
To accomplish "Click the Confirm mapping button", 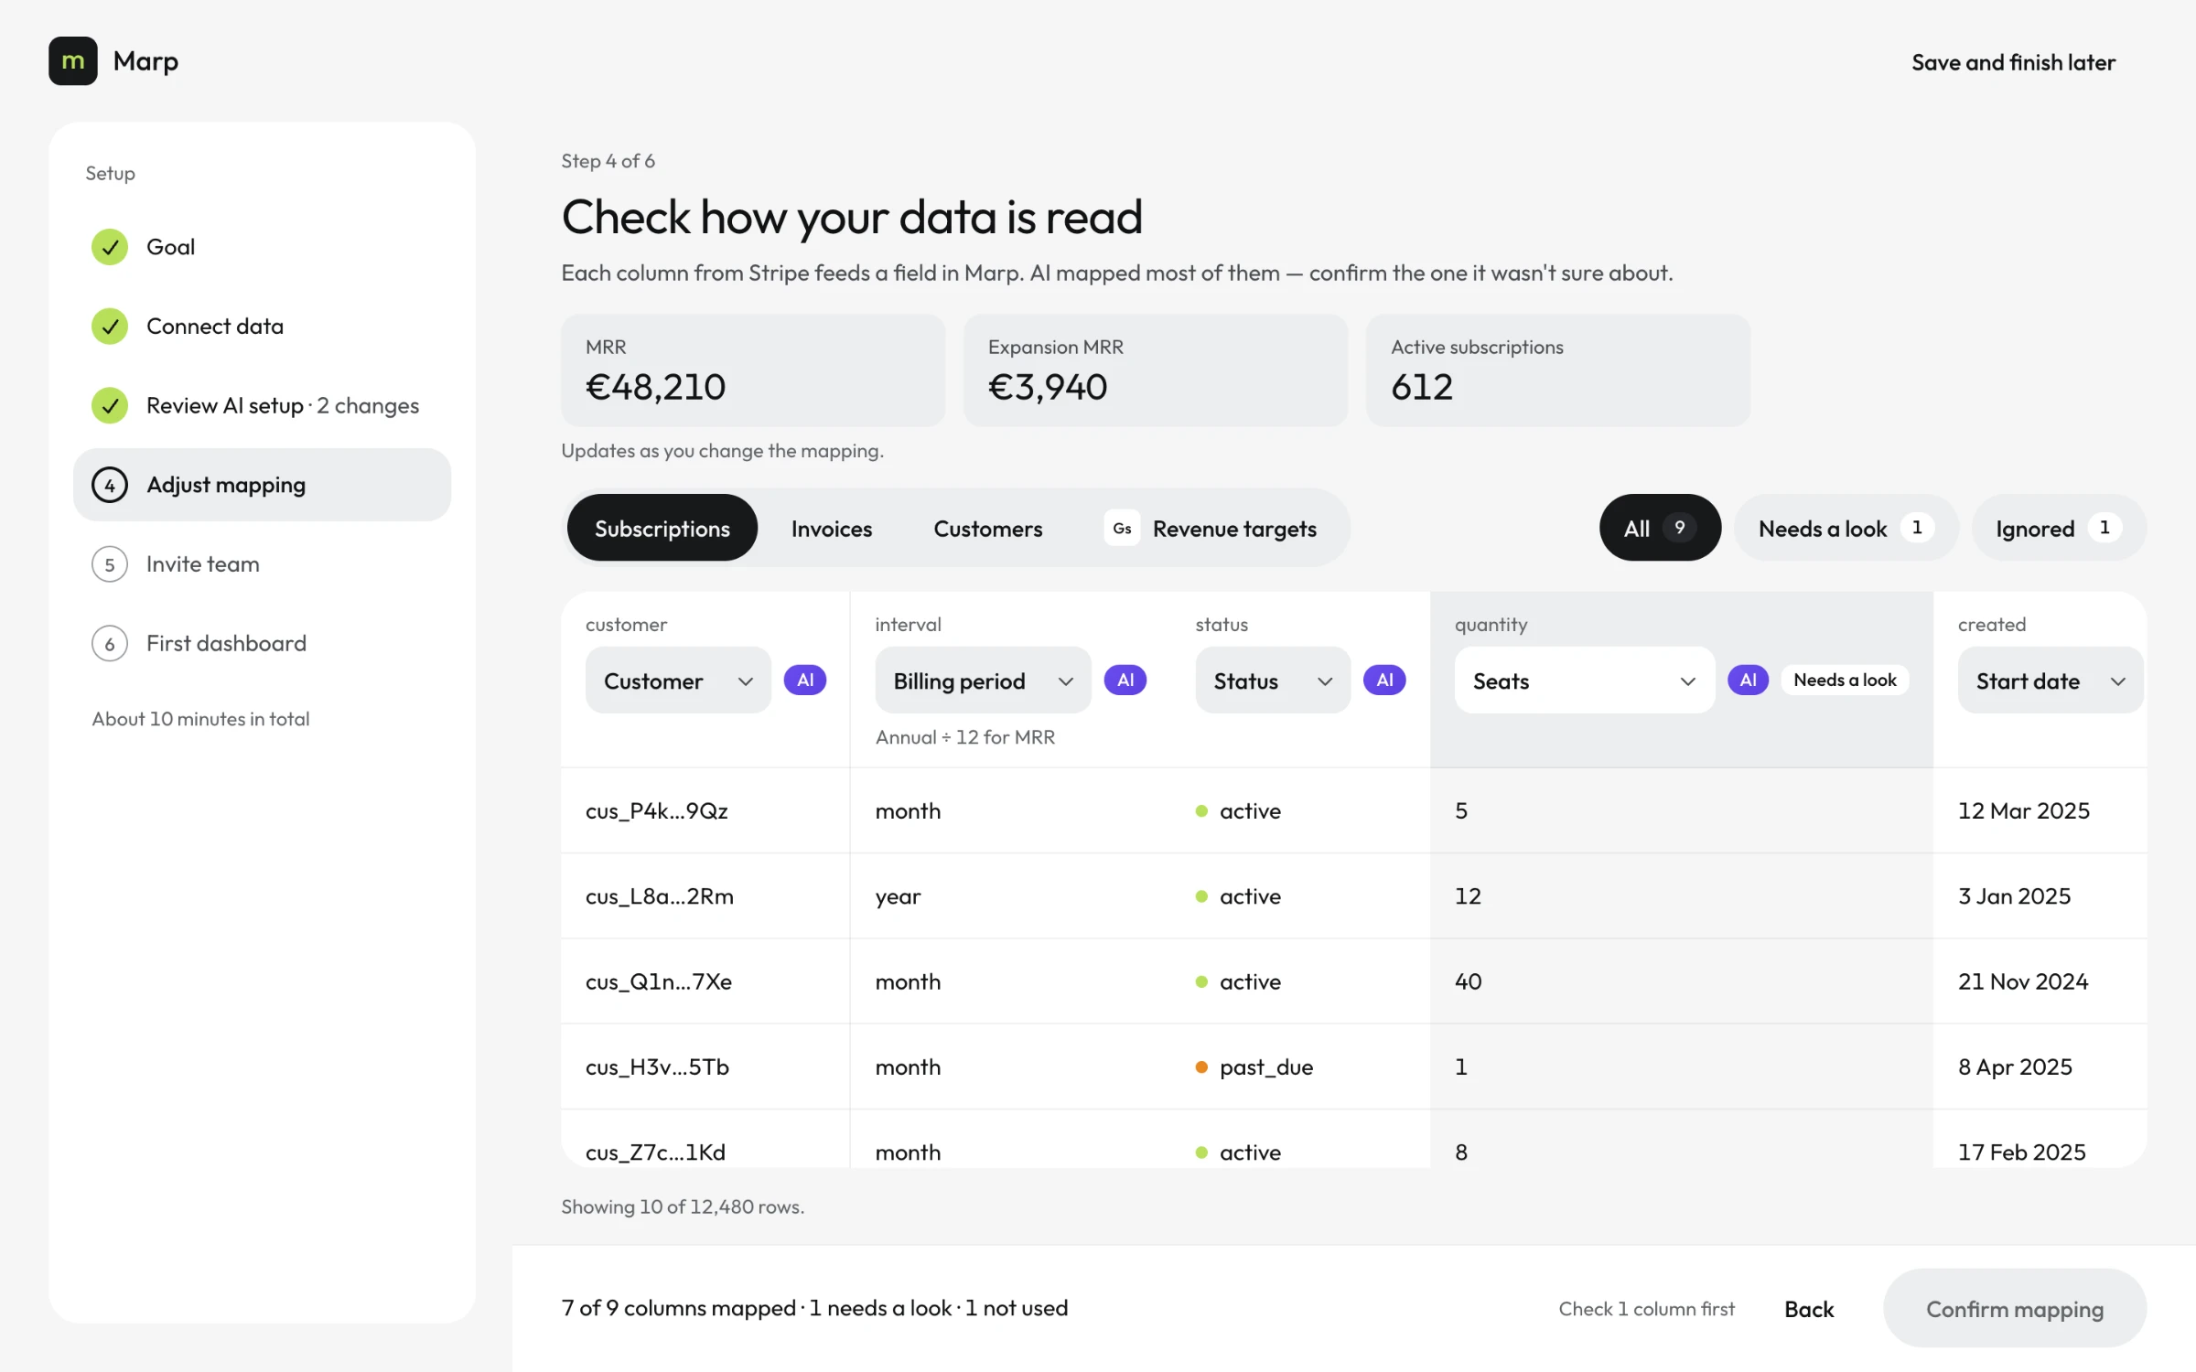I will click(2015, 1309).
